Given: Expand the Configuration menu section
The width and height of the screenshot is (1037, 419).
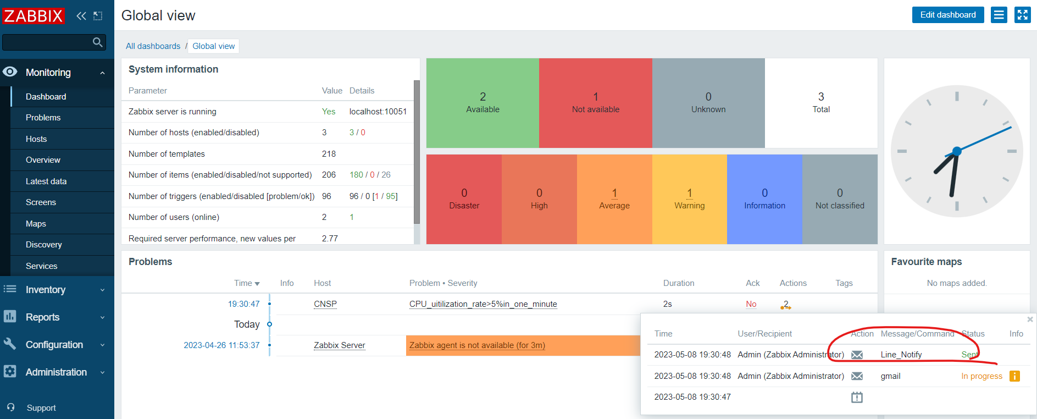Looking at the screenshot, I should pyautogui.click(x=102, y=345).
